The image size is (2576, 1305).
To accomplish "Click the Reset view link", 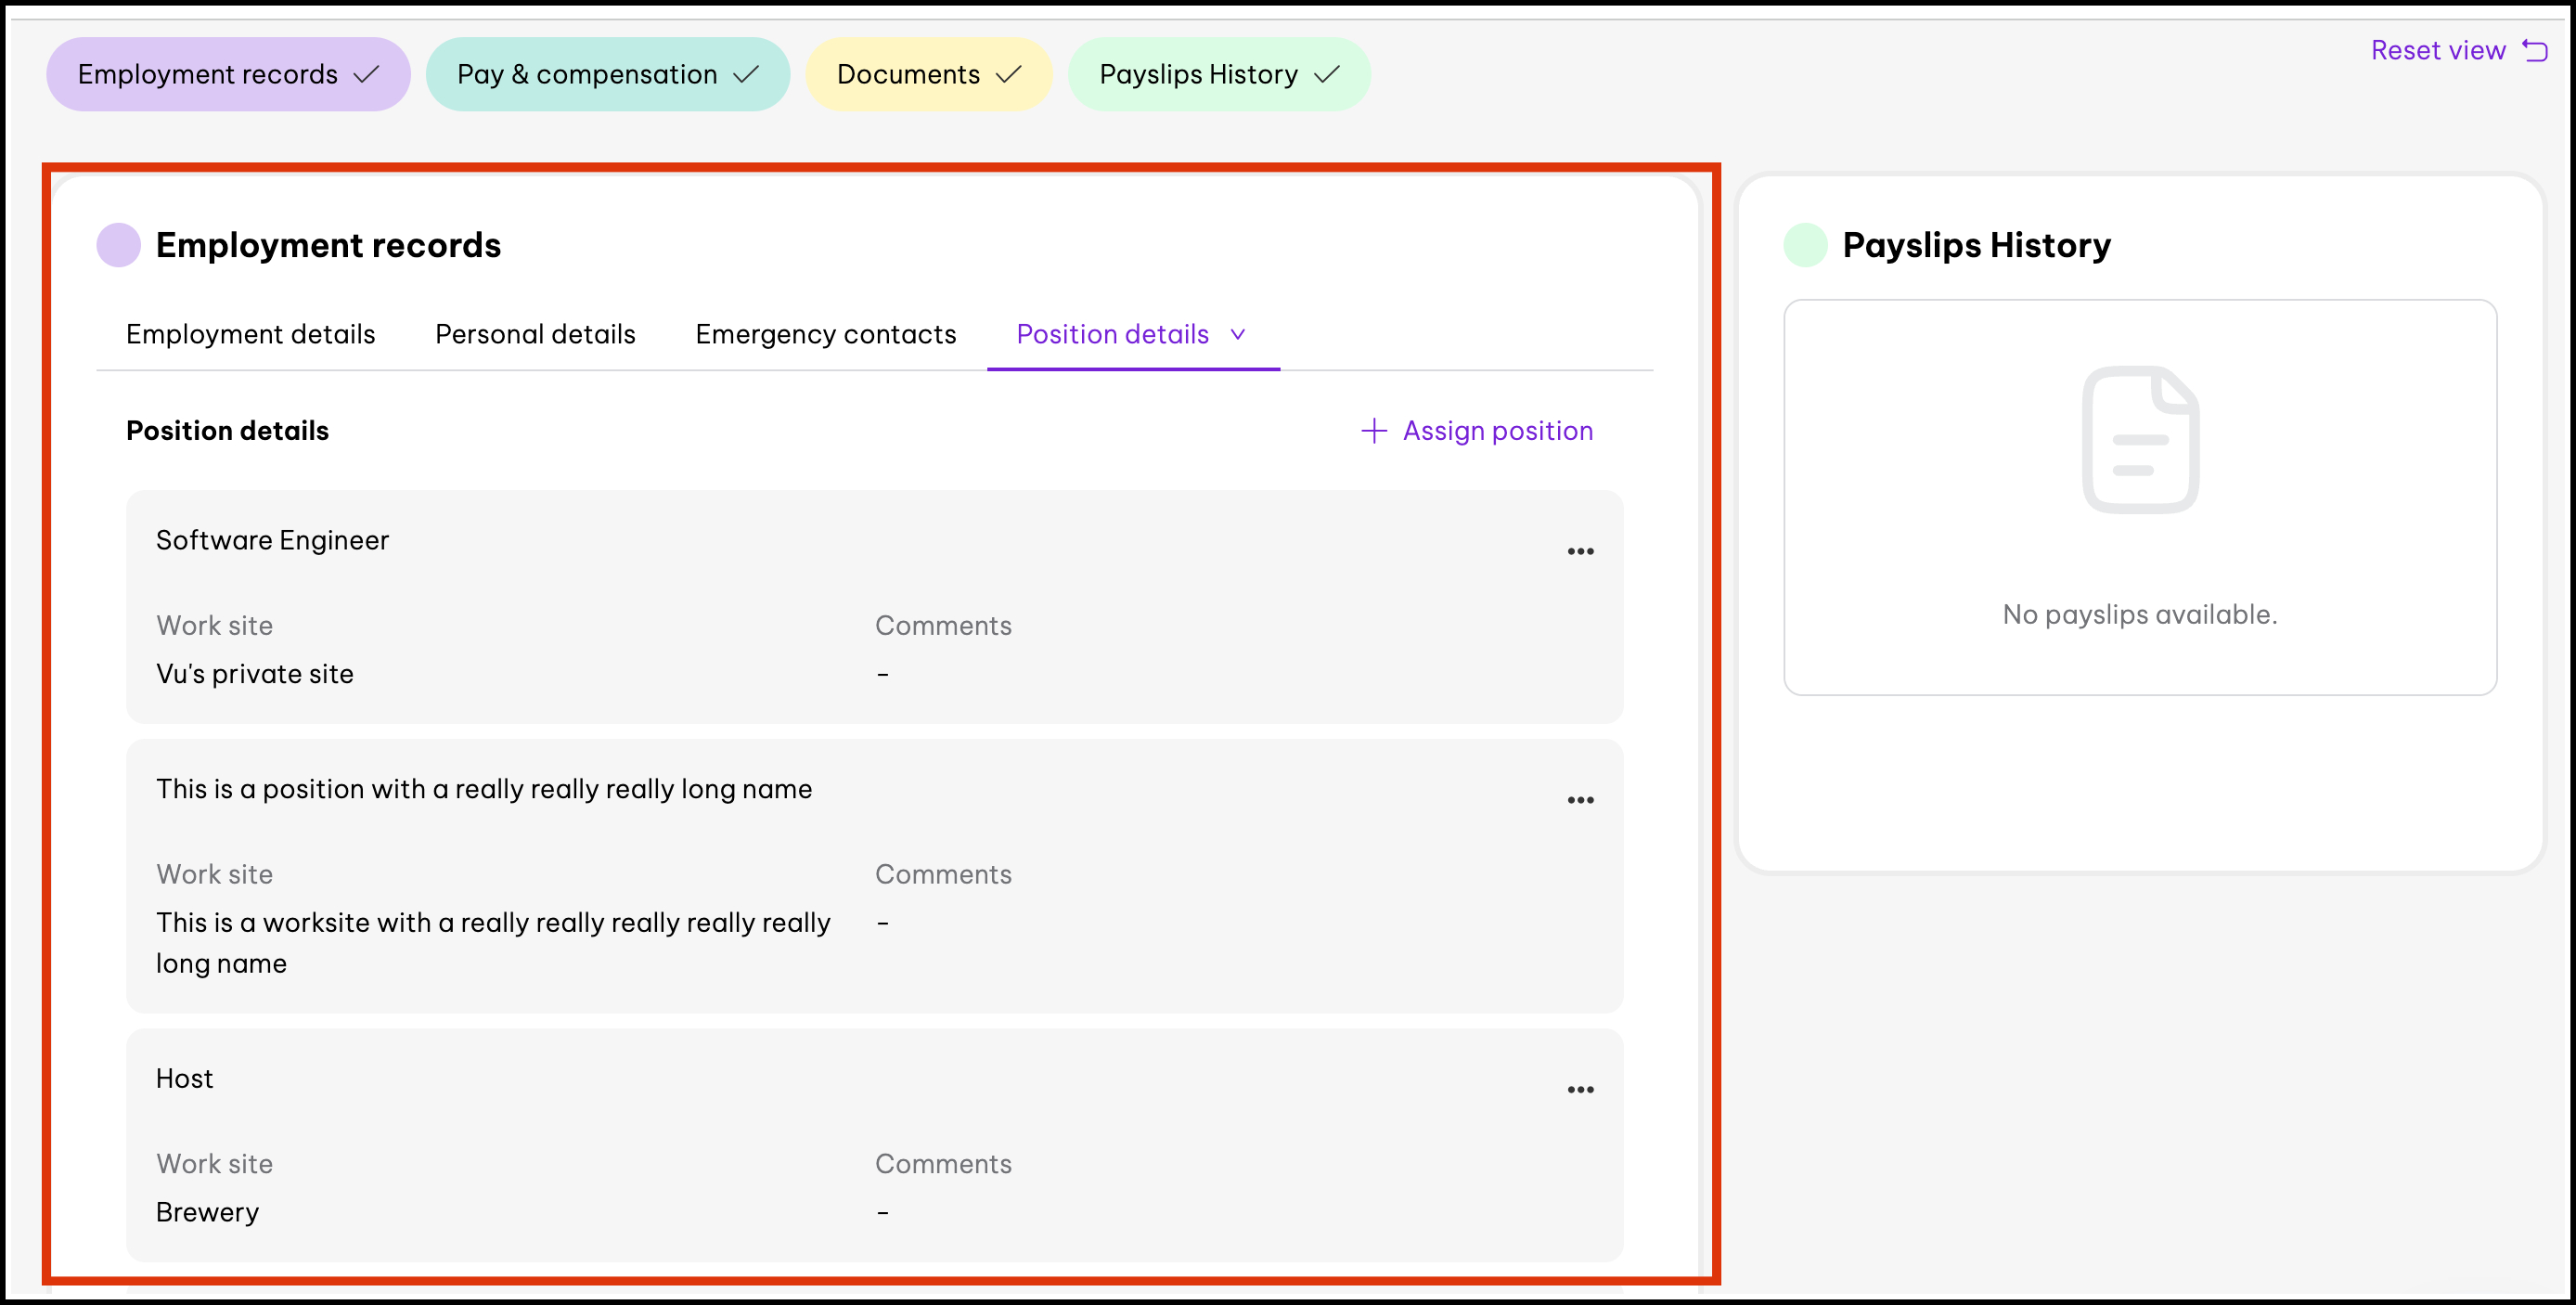I will click(x=2437, y=50).
